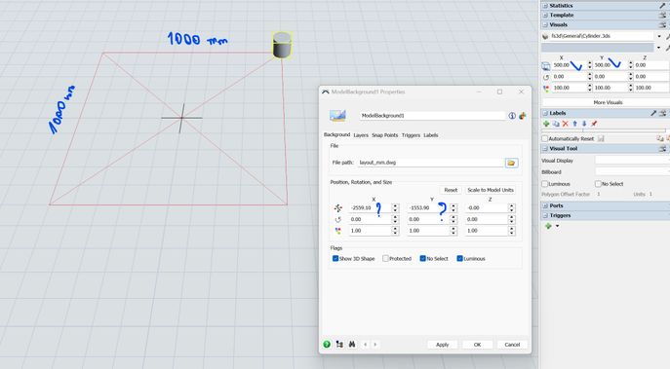Click Scale to Model Units
This screenshot has width=670, height=369.
(x=491, y=190)
